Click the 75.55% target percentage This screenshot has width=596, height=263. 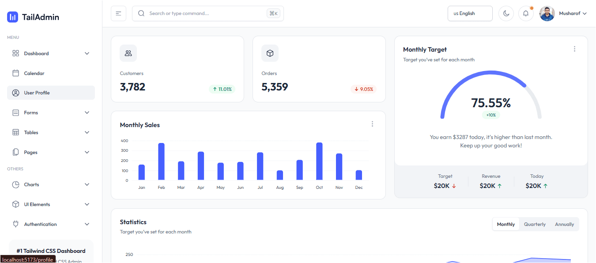click(491, 103)
